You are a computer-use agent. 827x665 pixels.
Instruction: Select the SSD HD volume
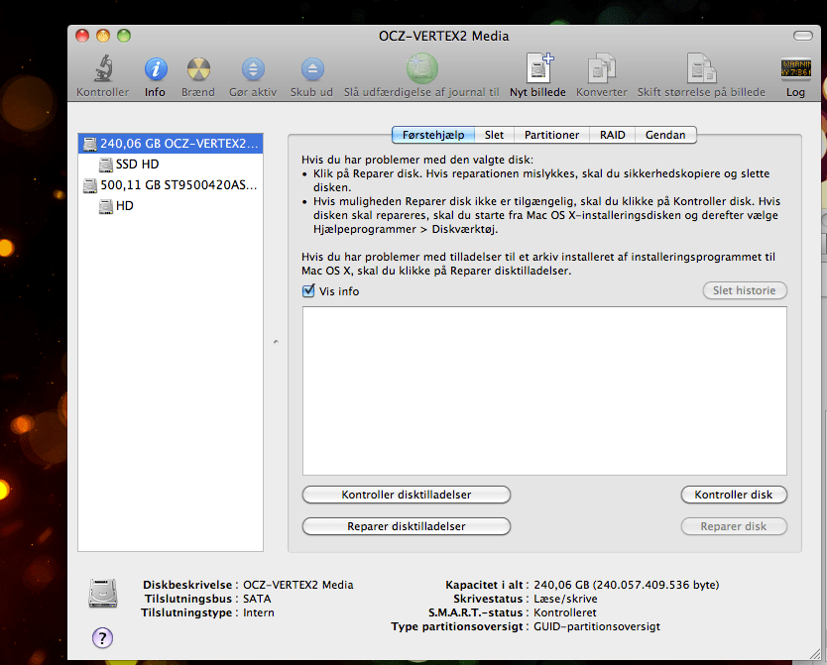[137, 164]
